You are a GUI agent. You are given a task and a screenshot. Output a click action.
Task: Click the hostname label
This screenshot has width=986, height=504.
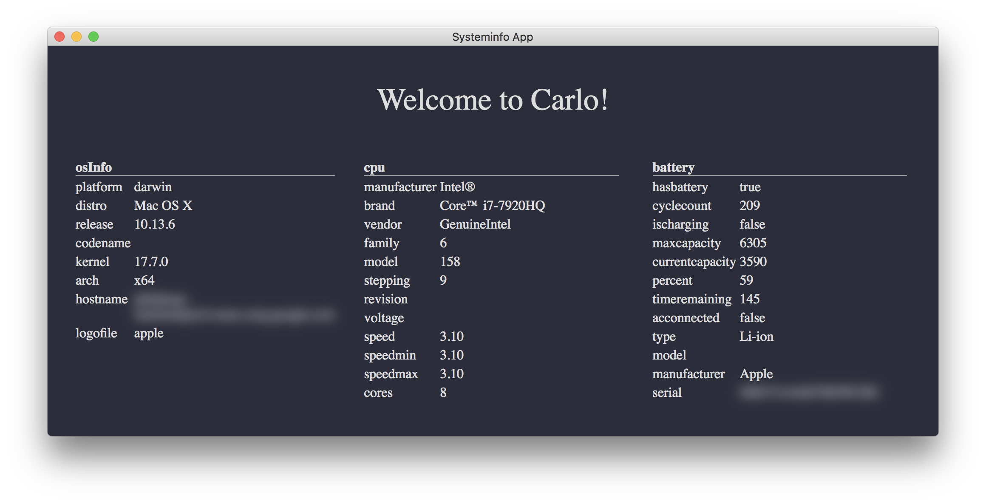pyautogui.click(x=102, y=299)
